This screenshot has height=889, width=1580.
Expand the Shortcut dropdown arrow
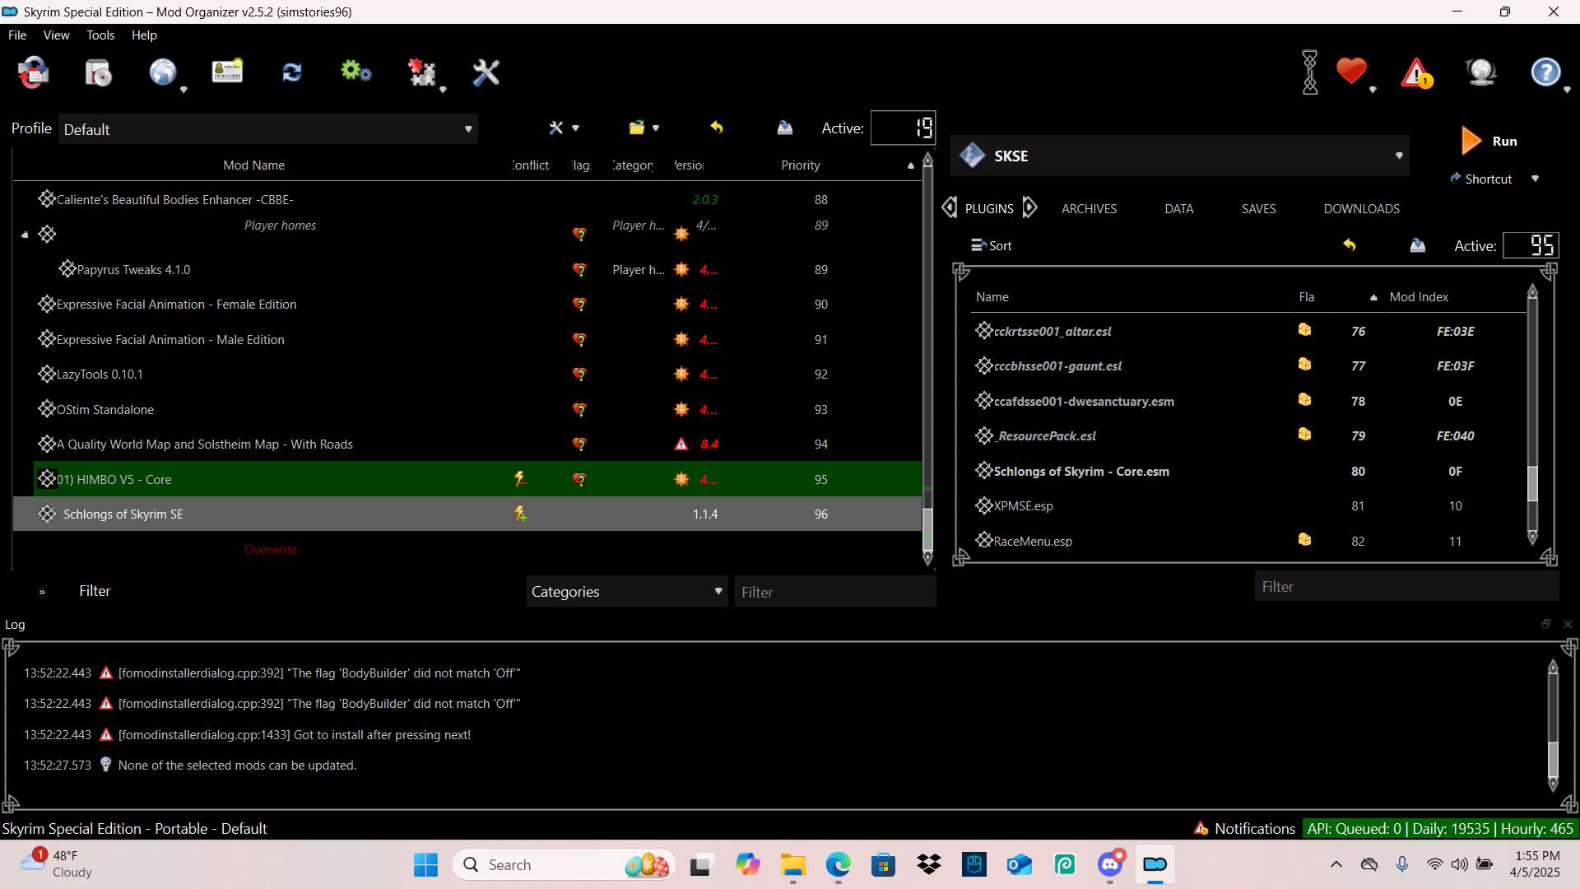(x=1535, y=179)
